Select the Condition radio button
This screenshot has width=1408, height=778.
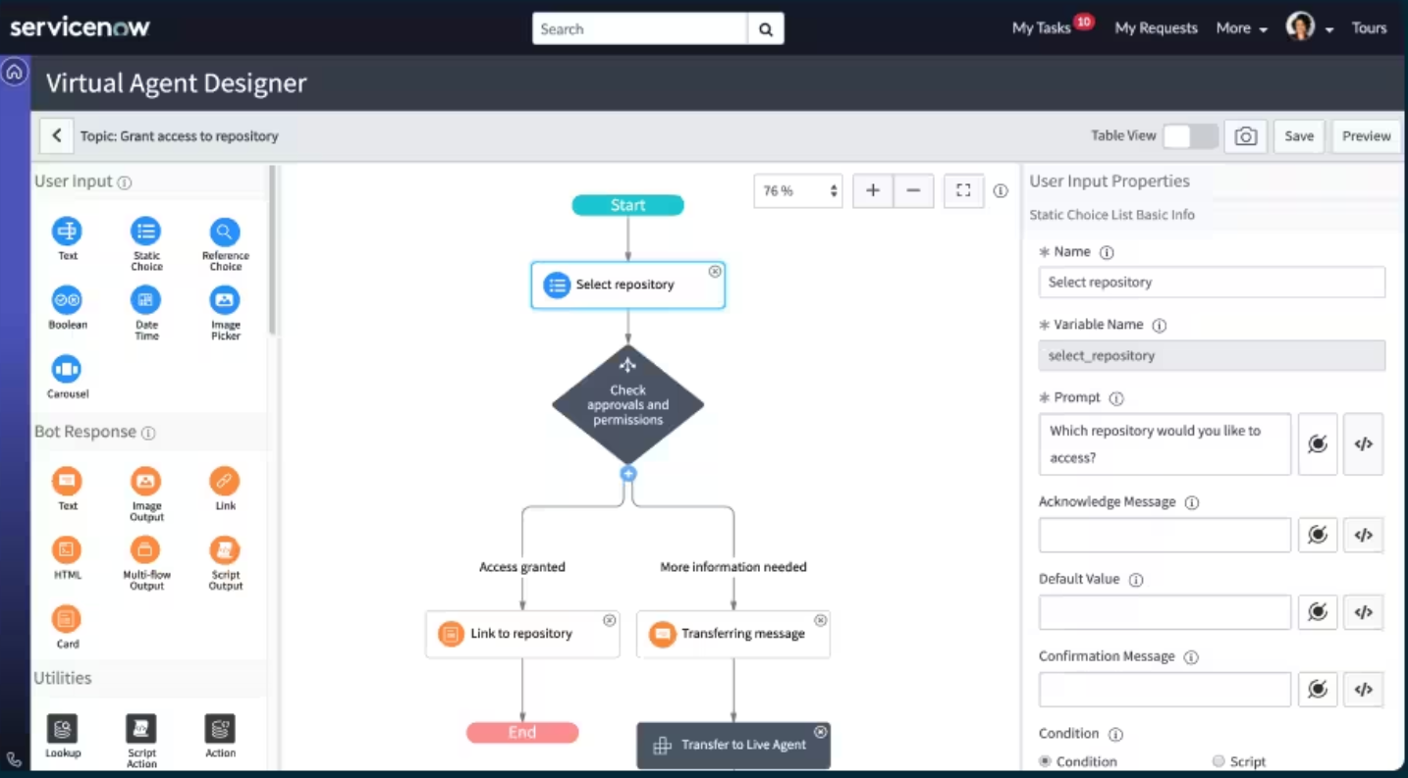point(1045,761)
